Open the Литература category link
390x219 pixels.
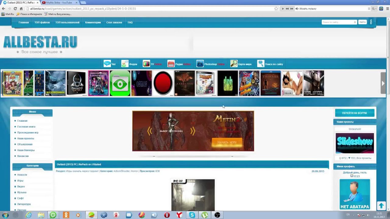[24, 204]
